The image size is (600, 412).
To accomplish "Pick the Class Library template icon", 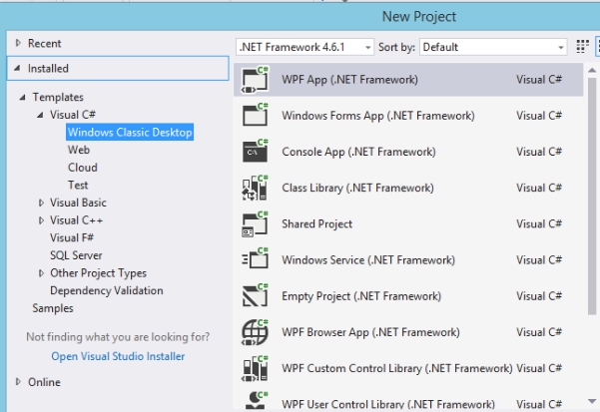I will click(x=255, y=188).
